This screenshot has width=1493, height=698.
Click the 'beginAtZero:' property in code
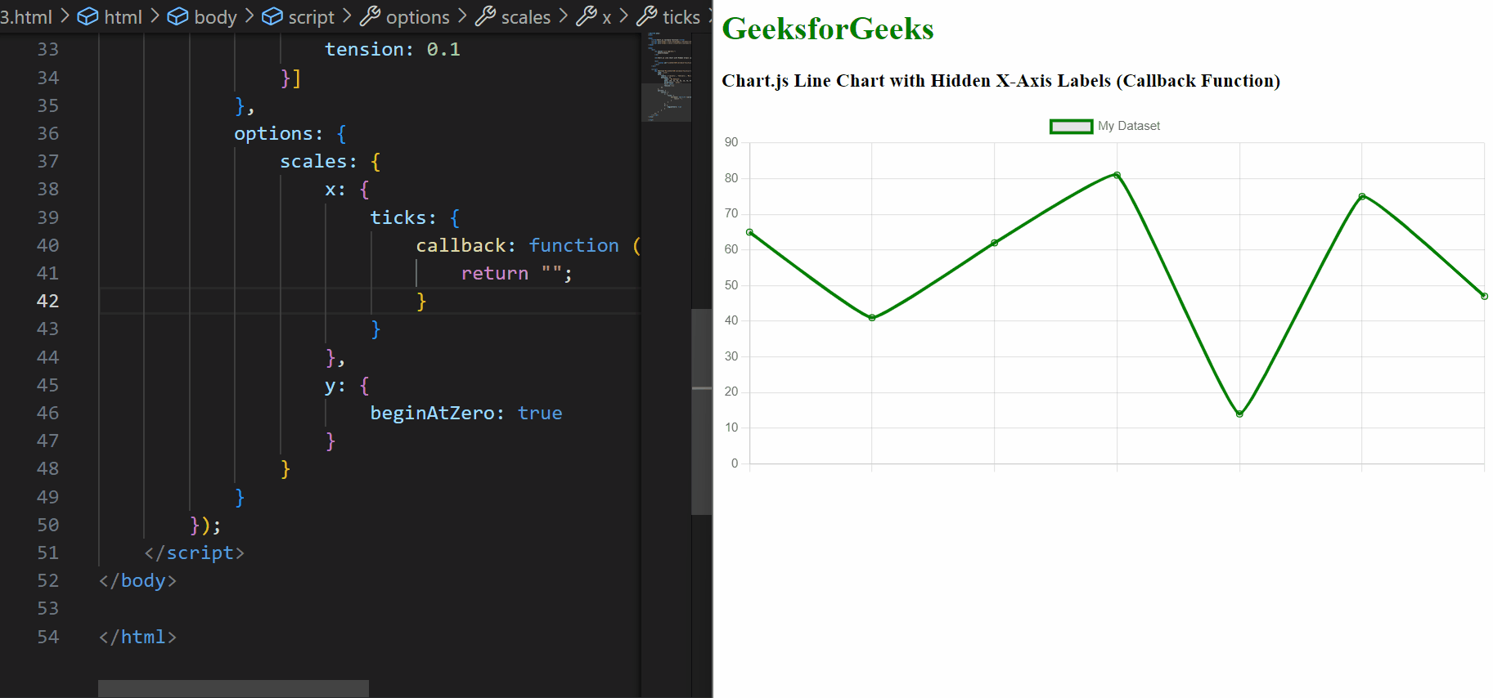[438, 413]
